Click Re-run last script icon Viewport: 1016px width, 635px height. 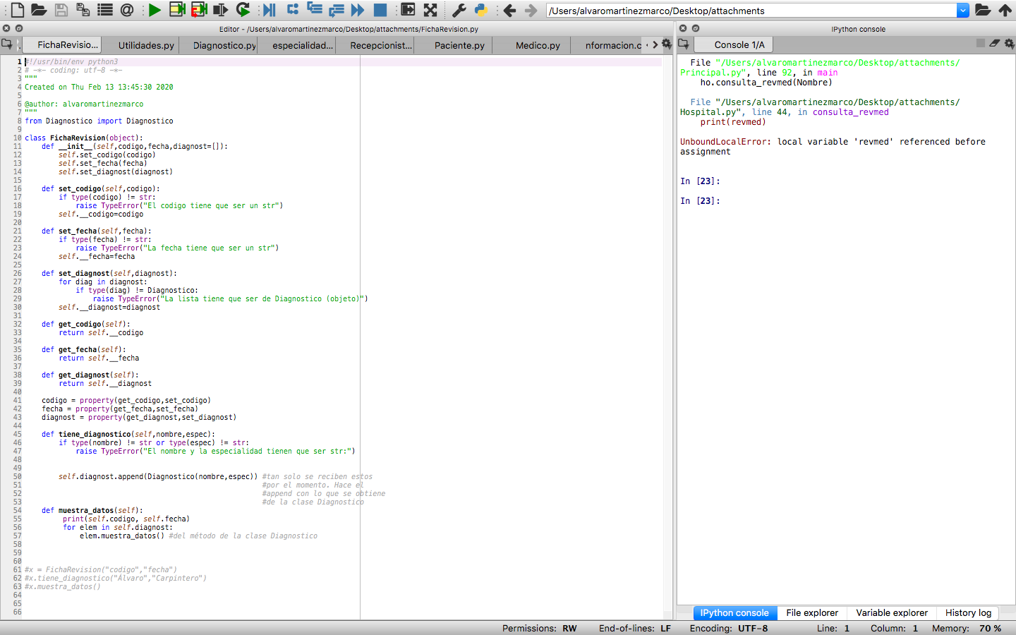click(243, 10)
